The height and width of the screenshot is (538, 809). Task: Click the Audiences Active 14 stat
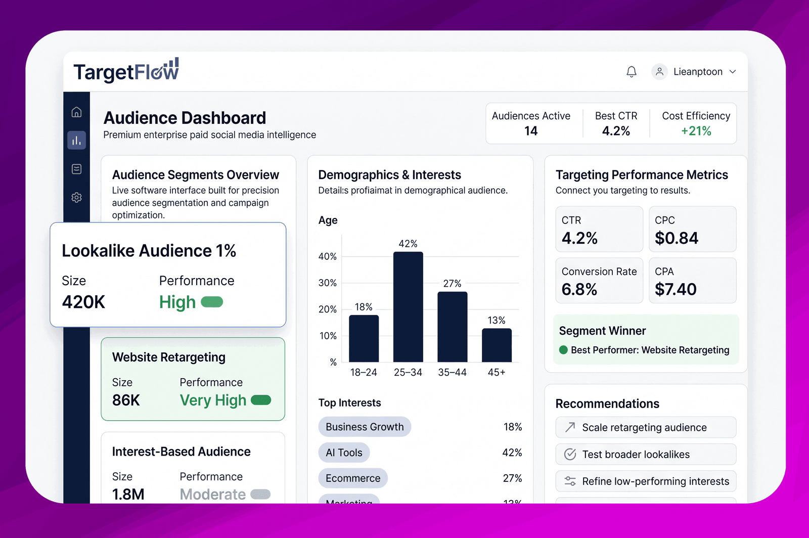[531, 123]
